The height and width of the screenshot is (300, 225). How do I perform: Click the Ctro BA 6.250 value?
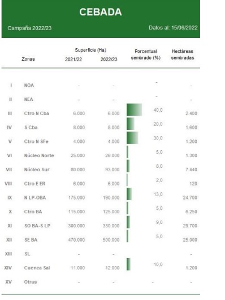191,212
